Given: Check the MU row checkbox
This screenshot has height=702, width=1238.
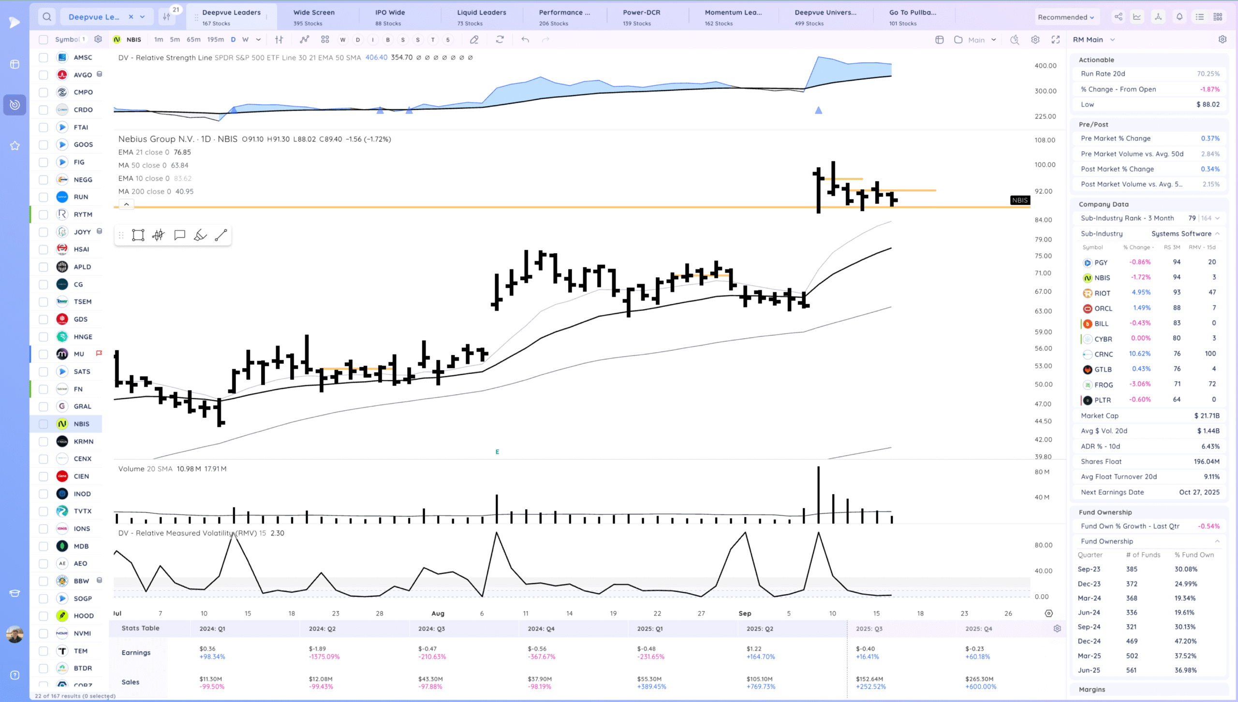Looking at the screenshot, I should coord(44,354).
